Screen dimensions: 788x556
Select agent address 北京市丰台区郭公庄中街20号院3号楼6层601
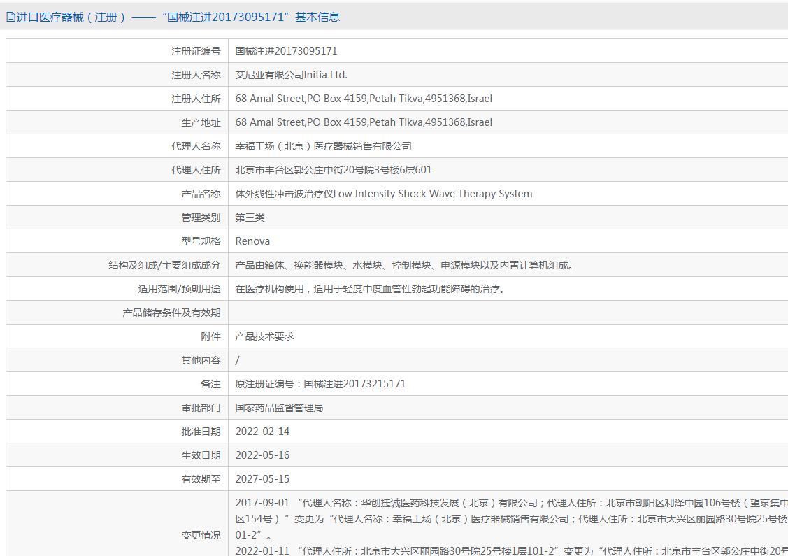(334, 170)
